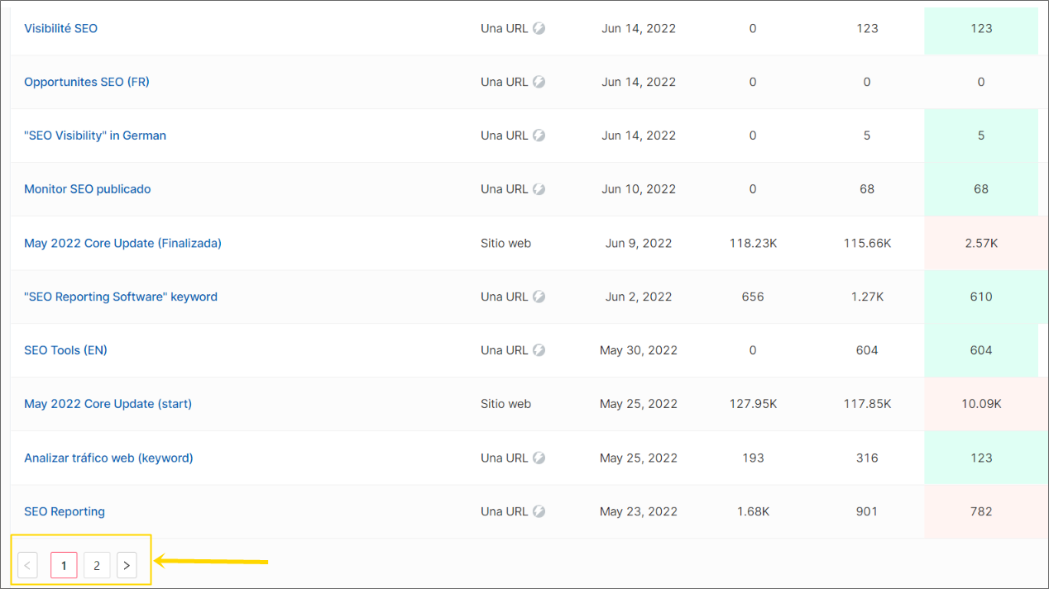Click the red 10.09K difference cell

pos(981,404)
